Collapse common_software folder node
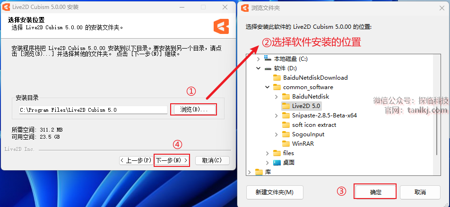The height and width of the screenshot is (207, 450). point(267,87)
